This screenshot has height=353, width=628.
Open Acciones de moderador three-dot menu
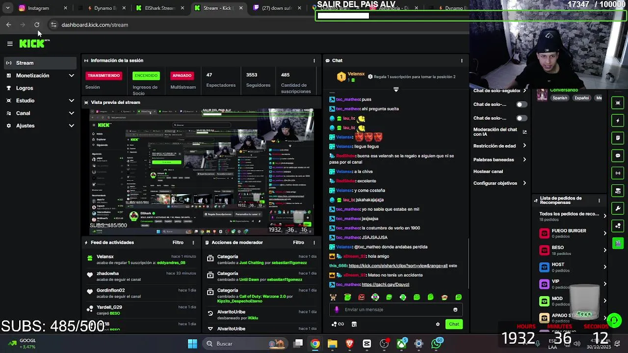[314, 243]
